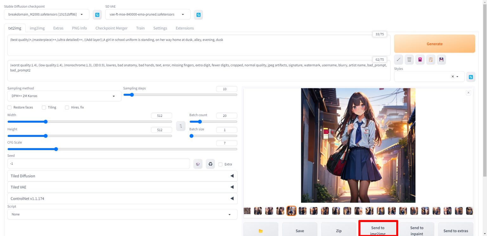Click the trash icon to clear the prompt
Screen dimensions: 487x236
click(409, 59)
